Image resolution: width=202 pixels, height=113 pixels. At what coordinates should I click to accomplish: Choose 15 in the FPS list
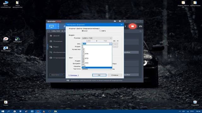click(97, 52)
